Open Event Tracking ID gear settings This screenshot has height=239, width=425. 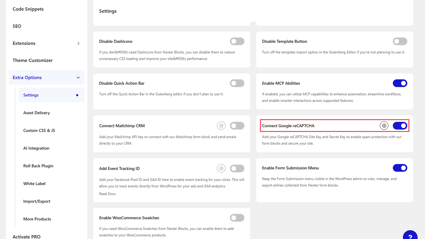coord(221,169)
